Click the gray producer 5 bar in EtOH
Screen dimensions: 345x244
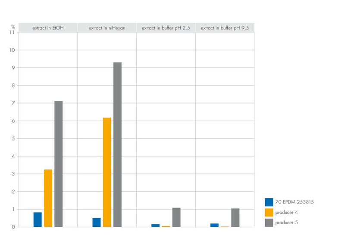coord(59,164)
